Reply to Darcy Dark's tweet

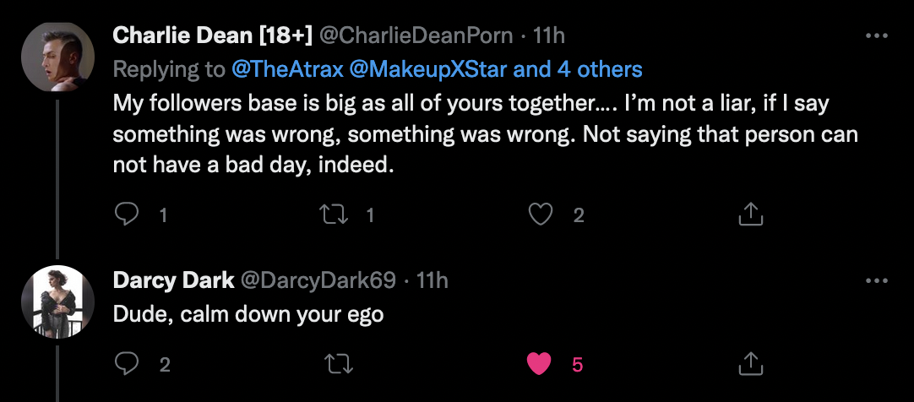[x=127, y=364]
